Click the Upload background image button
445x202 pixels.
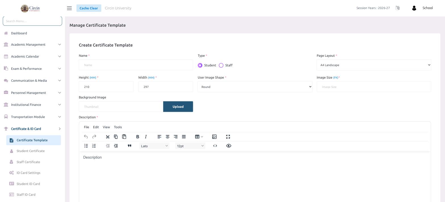tap(178, 107)
